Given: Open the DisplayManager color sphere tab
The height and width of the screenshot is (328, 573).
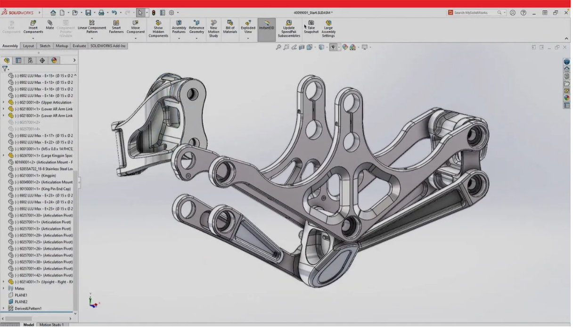Looking at the screenshot, I should coord(54,60).
